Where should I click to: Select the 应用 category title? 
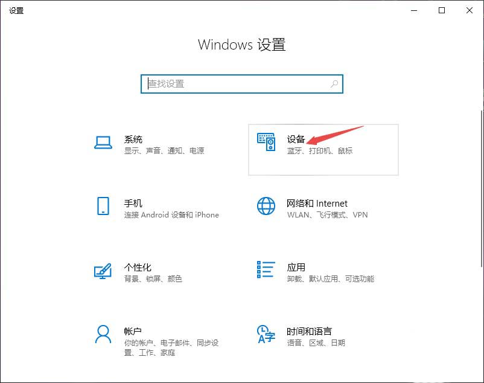pyautogui.click(x=296, y=267)
